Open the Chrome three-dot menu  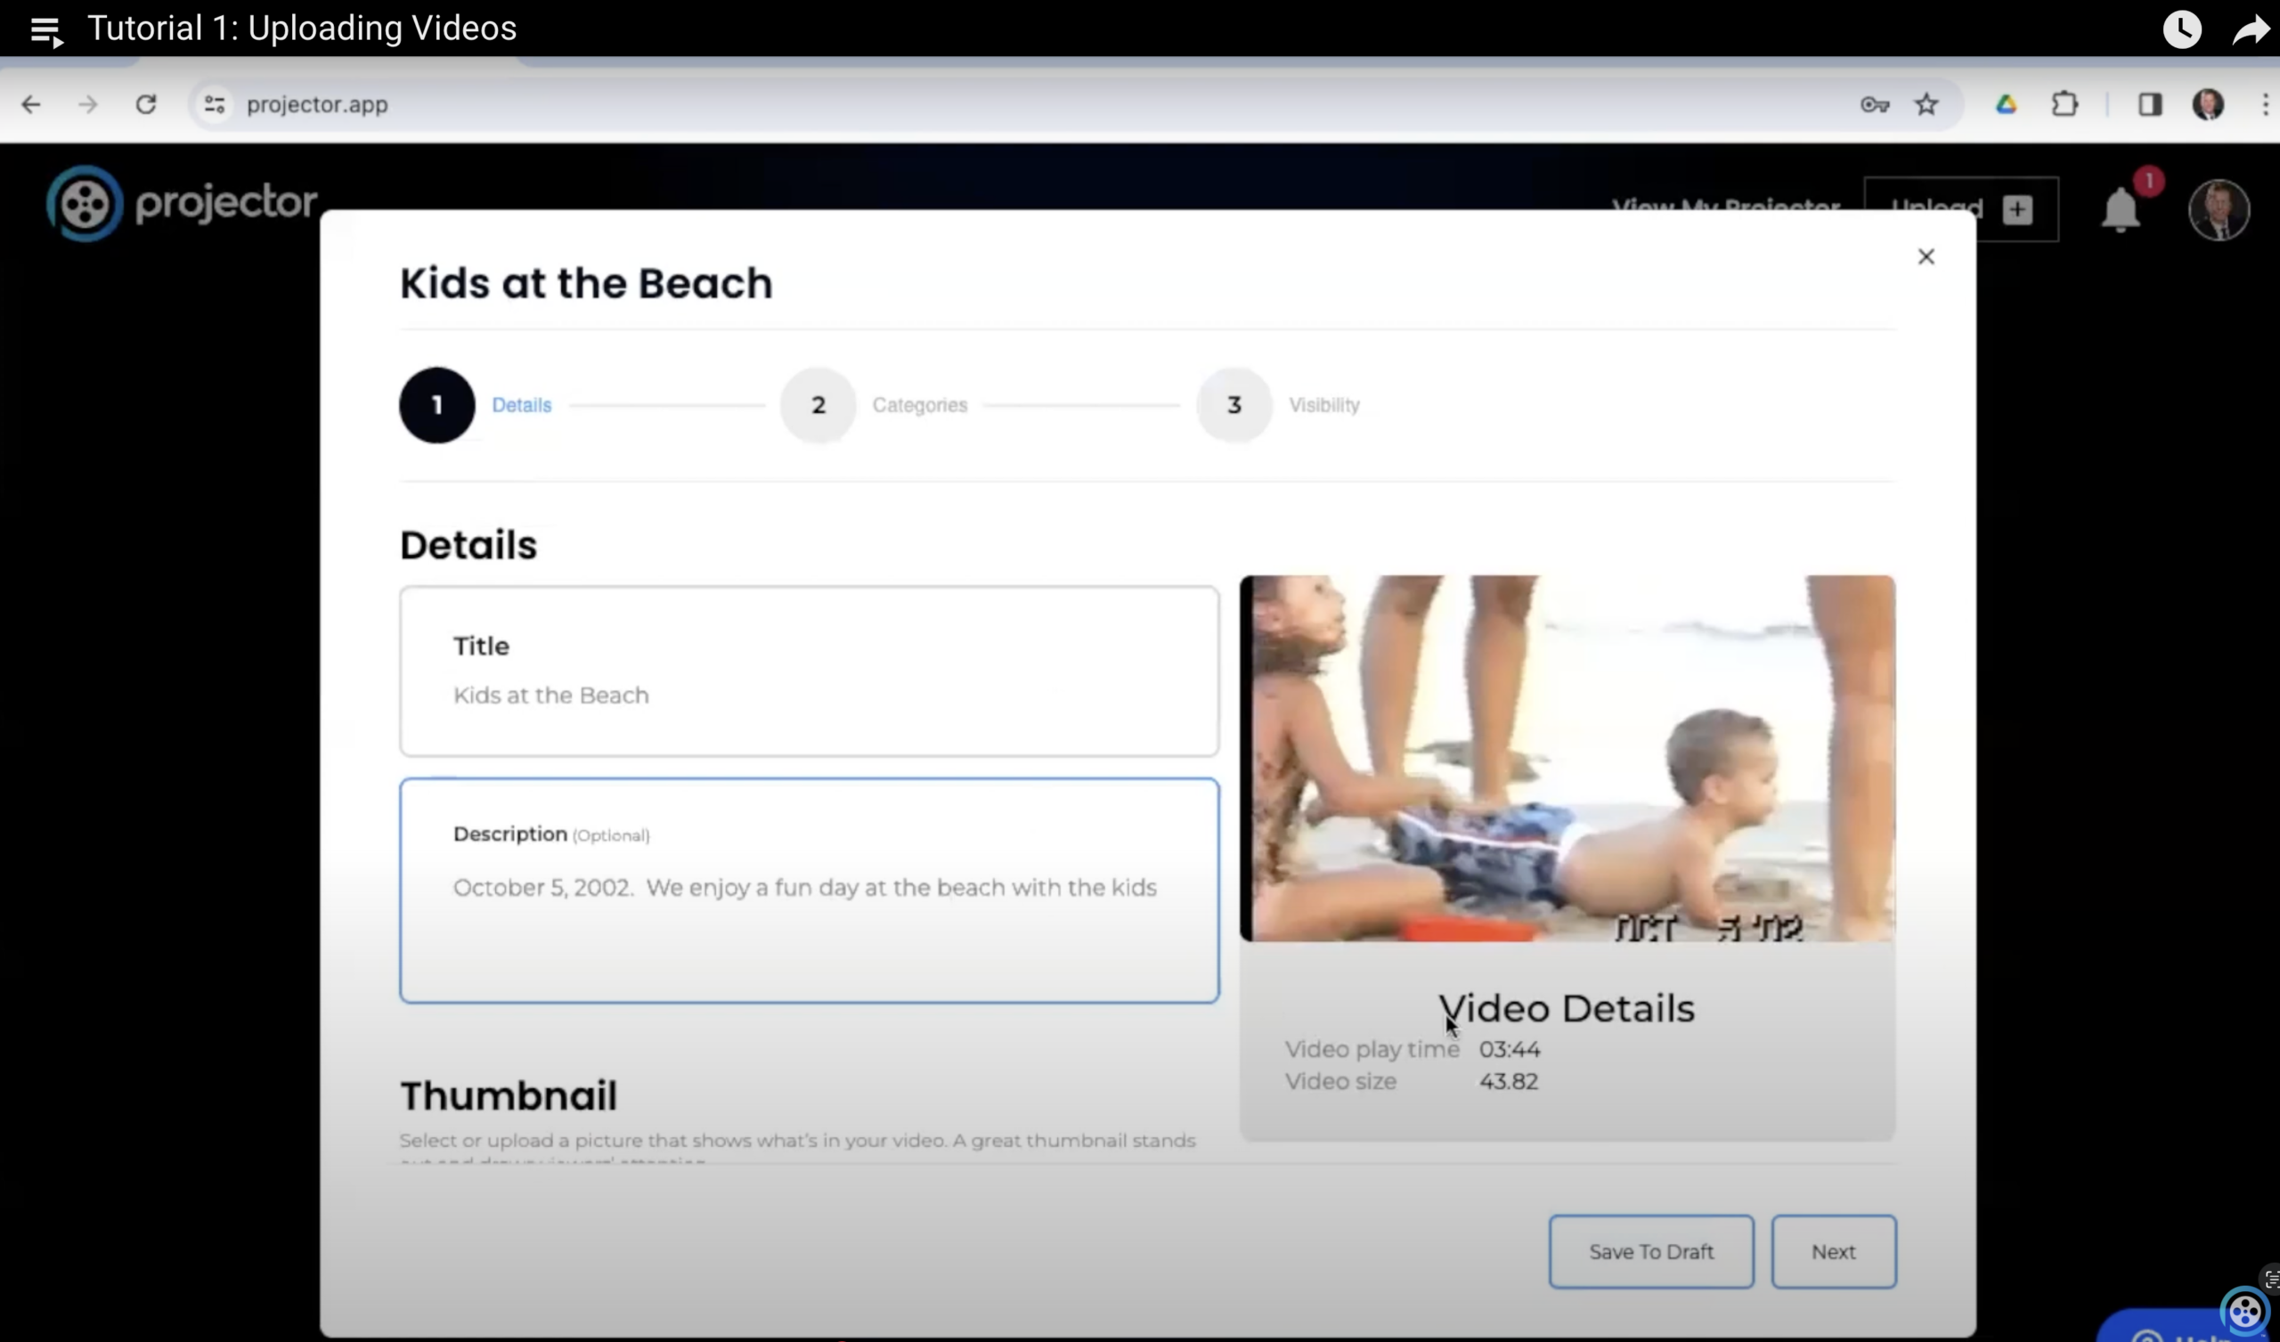(2266, 105)
